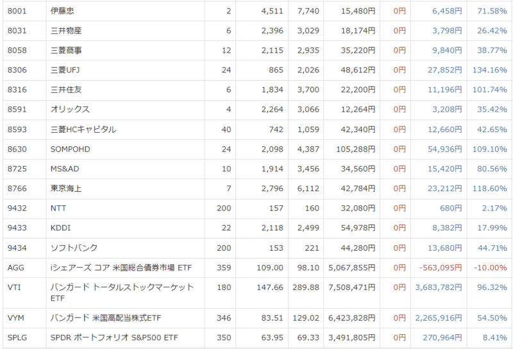Click stock code 8766
Screen dimensions: 513x349
[17, 189]
